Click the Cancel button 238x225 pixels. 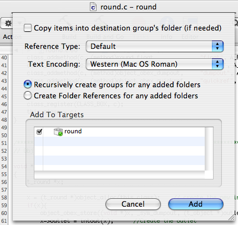(133, 204)
